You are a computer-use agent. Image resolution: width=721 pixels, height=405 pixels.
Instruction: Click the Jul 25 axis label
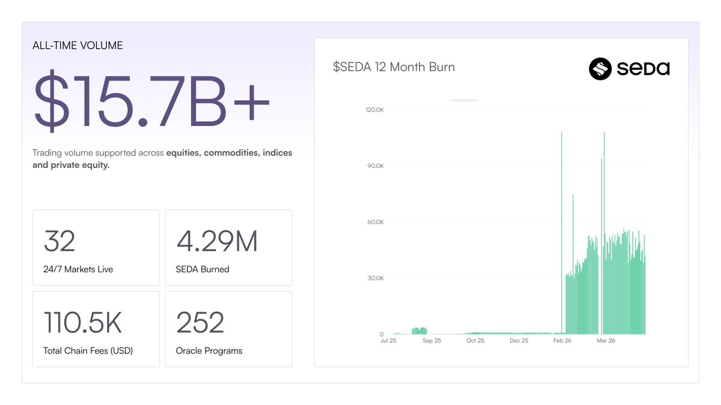coord(388,341)
